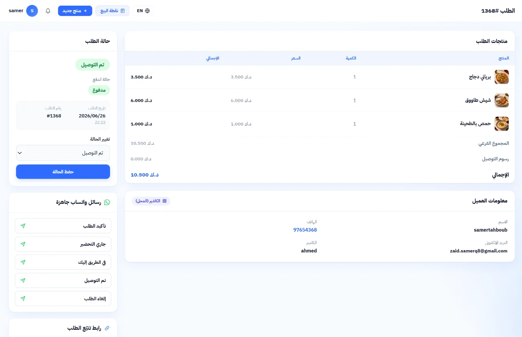522x337 pixels.
Task: Click blue grand total 10.500
Action: click(x=145, y=175)
